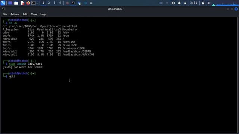
Task: Select the active terminal taskbar button
Action: pyautogui.click(x=73, y=3)
